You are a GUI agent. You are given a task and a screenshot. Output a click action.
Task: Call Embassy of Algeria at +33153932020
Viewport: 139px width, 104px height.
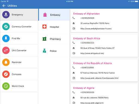tap(87, 92)
